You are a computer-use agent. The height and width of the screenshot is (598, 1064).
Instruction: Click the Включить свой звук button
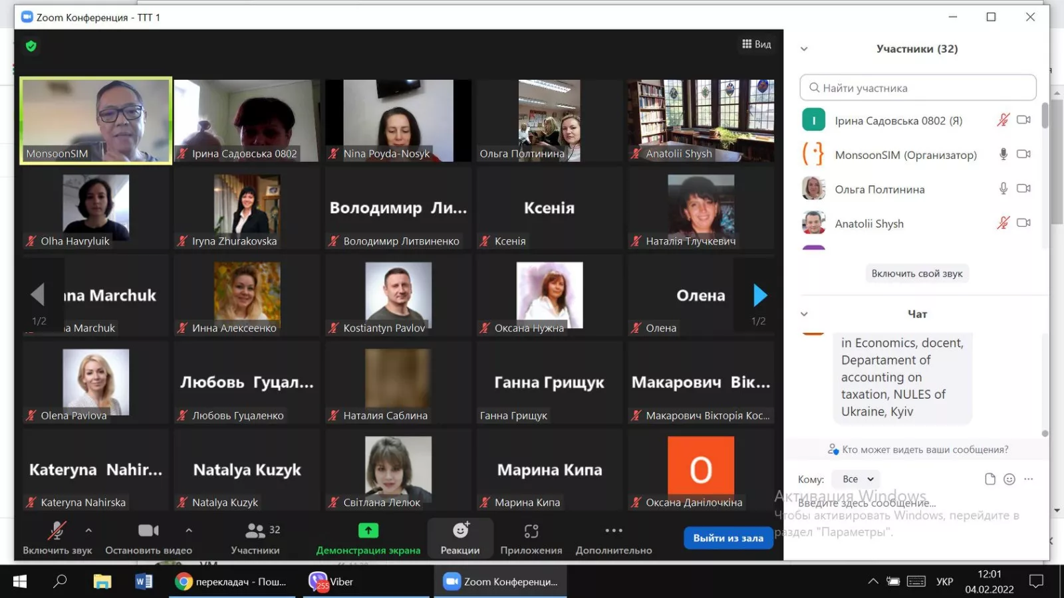(916, 273)
